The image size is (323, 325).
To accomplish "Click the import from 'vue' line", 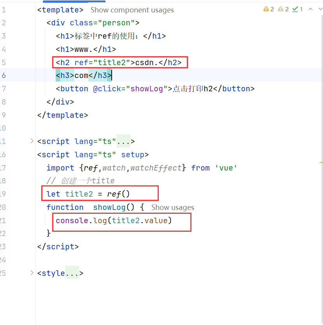I will (142, 168).
